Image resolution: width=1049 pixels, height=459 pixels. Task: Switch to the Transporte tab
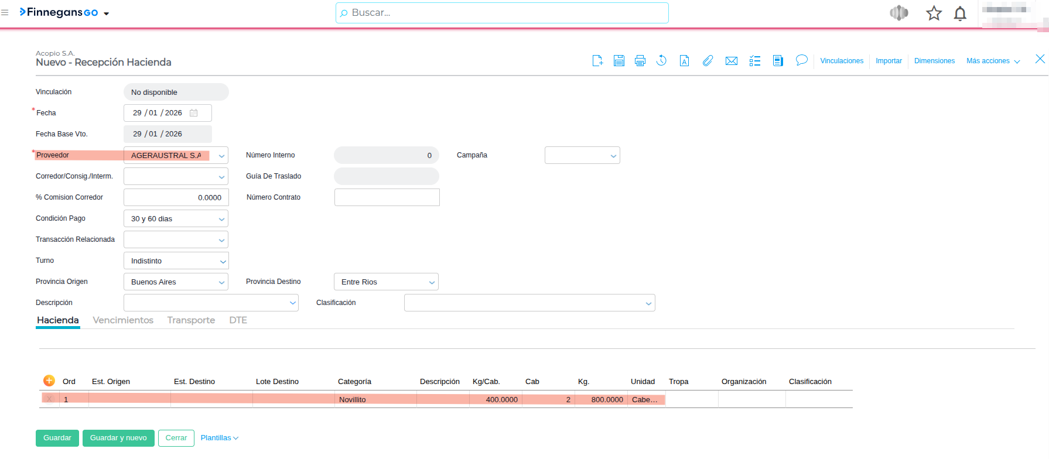191,320
